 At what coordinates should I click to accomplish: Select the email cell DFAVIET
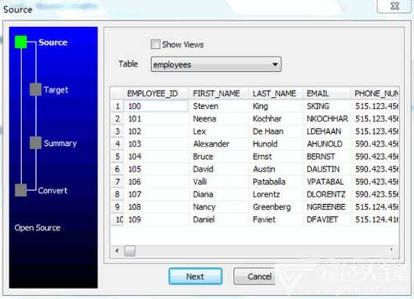tap(327, 220)
